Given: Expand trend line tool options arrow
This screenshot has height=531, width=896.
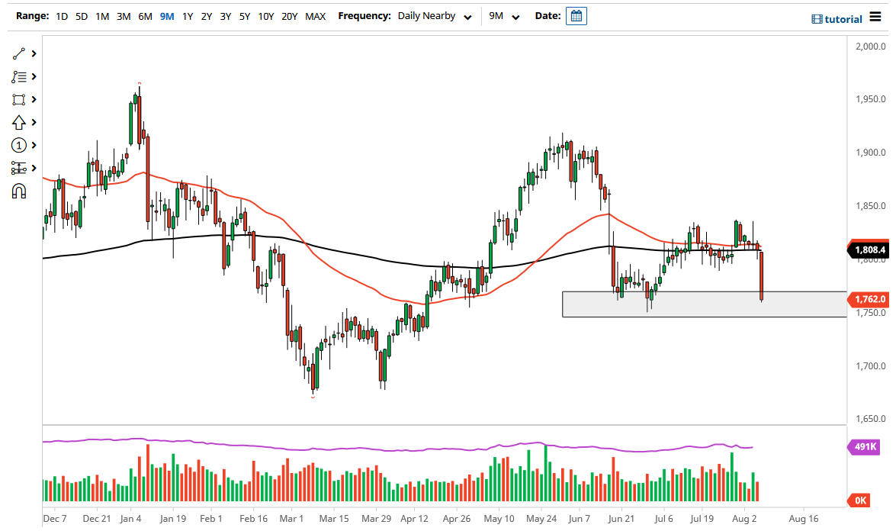Looking at the screenshot, I should click(x=34, y=53).
